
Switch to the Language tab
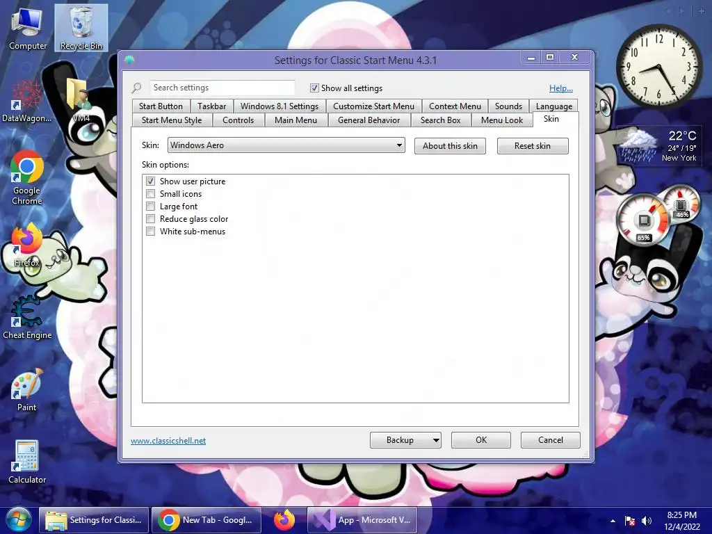point(554,106)
